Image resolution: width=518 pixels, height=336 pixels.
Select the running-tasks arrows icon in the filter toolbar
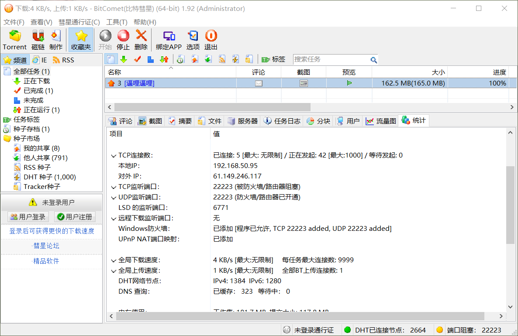[164, 59]
